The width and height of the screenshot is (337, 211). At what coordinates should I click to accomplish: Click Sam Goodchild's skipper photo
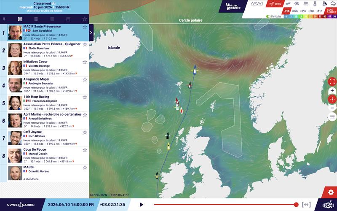15,32
